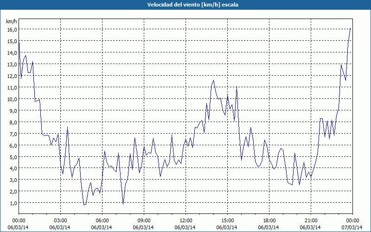
Task: Select the 4,0 value on the y-axis
Action: pos(13,168)
